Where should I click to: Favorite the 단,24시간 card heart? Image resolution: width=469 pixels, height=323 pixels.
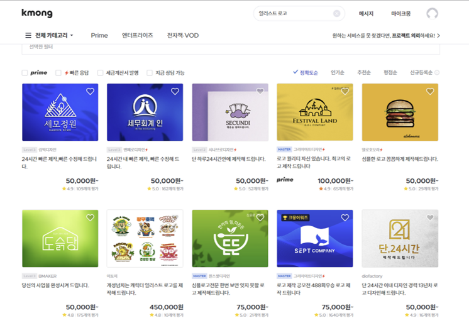click(x=430, y=217)
